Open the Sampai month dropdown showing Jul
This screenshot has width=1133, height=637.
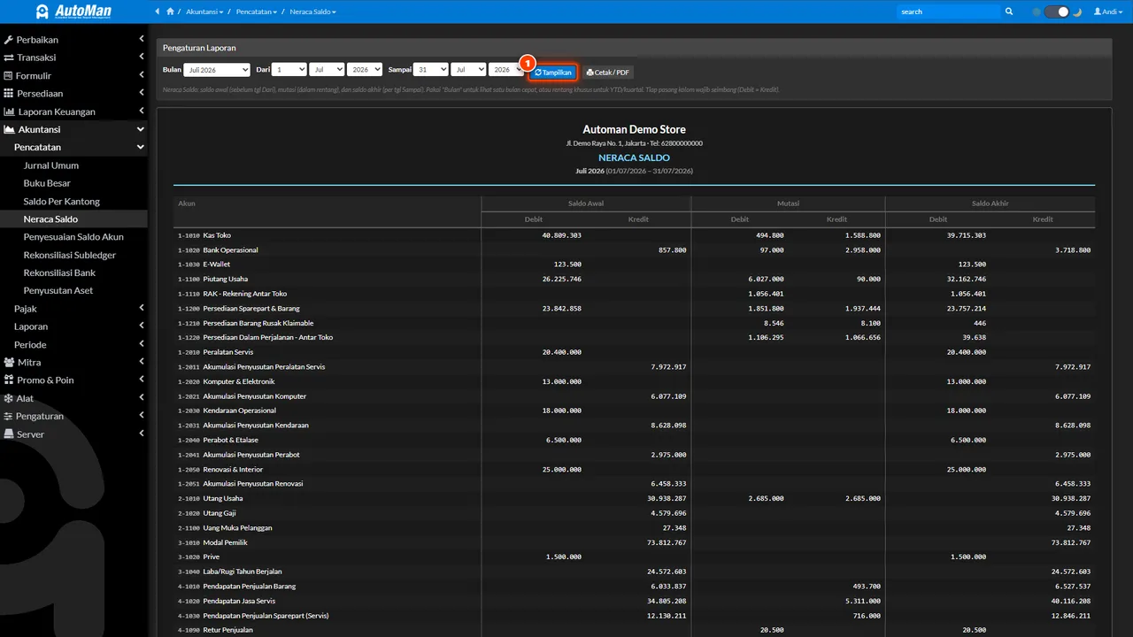coord(468,69)
